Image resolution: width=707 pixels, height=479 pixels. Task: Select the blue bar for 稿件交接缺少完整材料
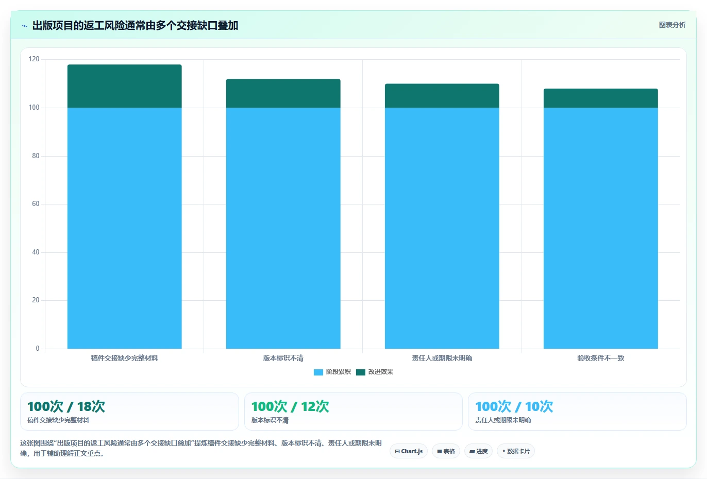pyautogui.click(x=125, y=228)
